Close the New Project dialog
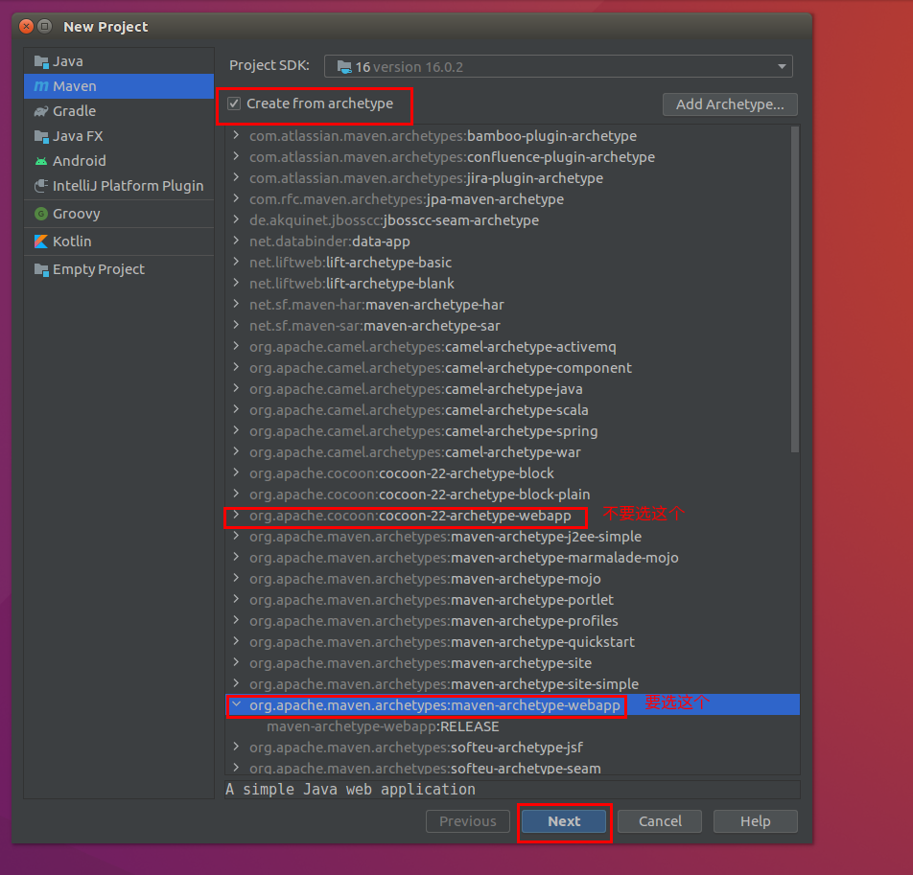This screenshot has width=913, height=875. click(x=26, y=26)
